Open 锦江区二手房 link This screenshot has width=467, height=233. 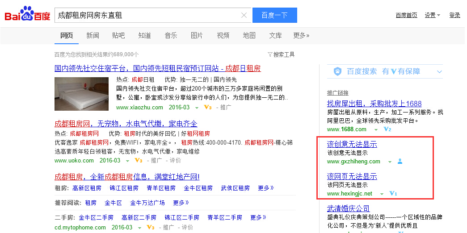pos(182,217)
